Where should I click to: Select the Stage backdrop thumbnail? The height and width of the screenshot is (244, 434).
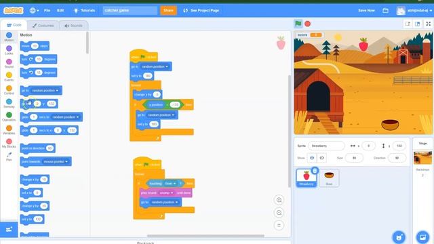point(422,157)
